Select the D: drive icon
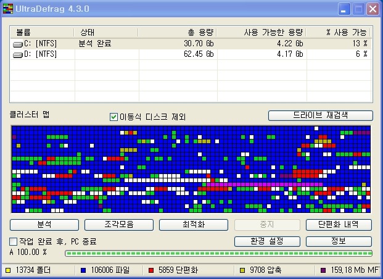Screen dimensions: 383x279 (x=18, y=55)
